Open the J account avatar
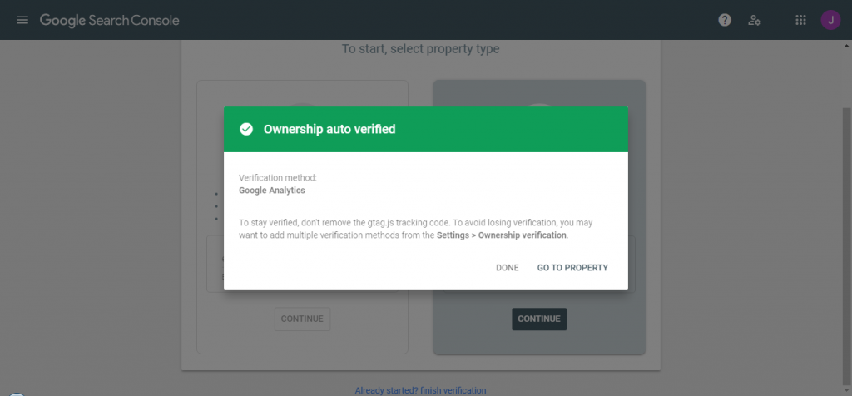This screenshot has width=852, height=396. (x=830, y=21)
